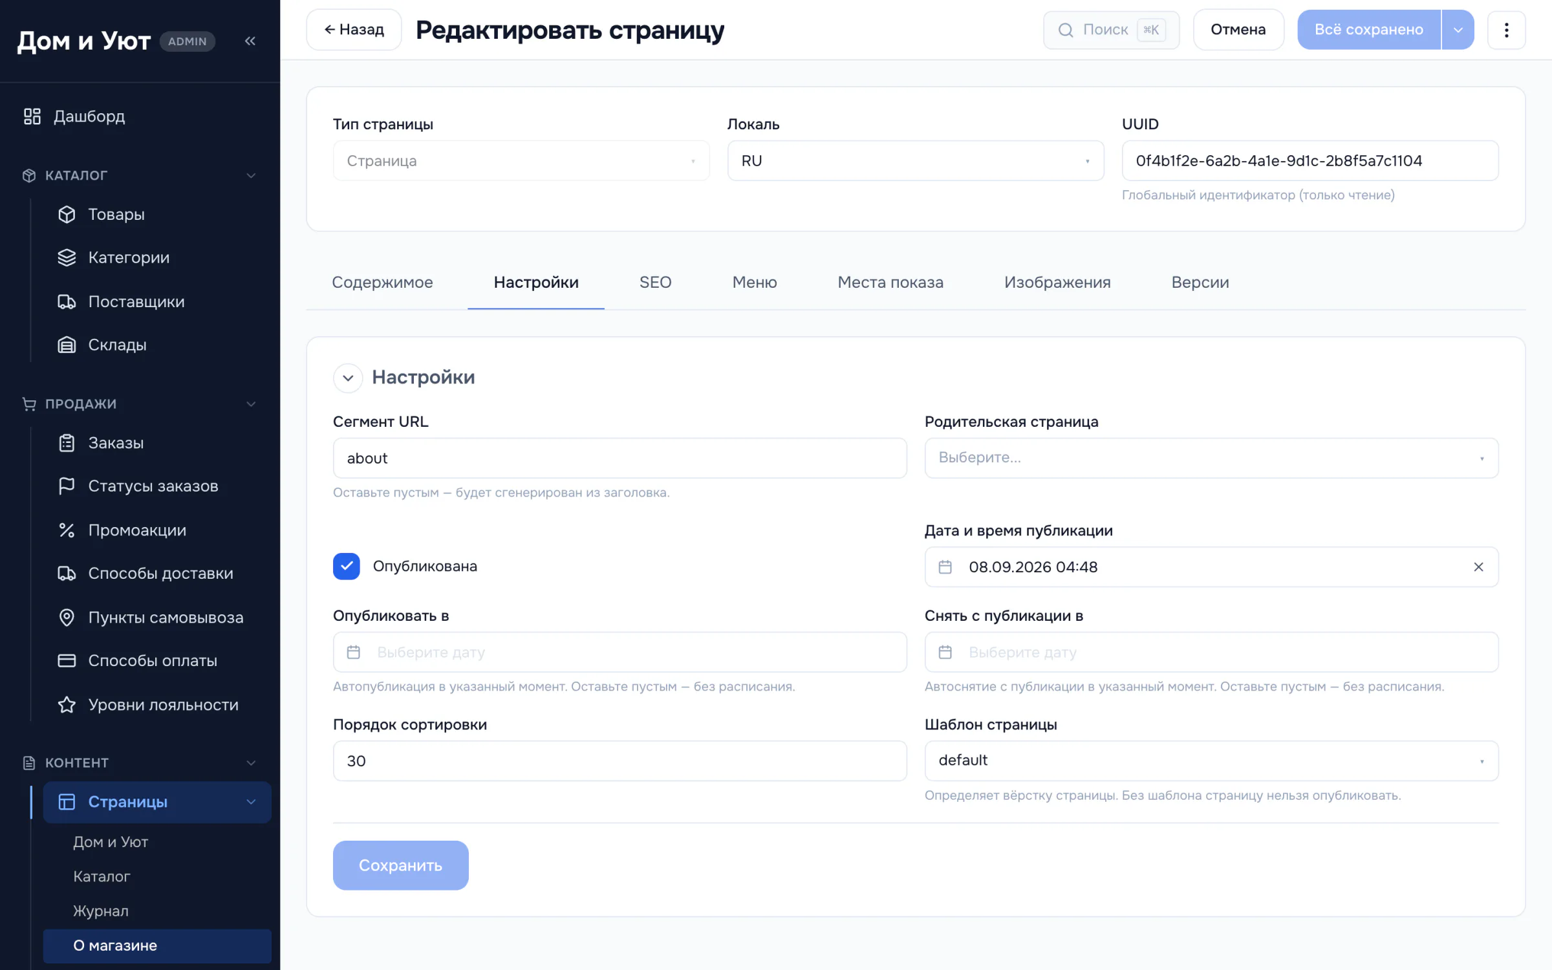Collapse the Настройки section chevron
This screenshot has height=970, width=1552.
[348, 378]
